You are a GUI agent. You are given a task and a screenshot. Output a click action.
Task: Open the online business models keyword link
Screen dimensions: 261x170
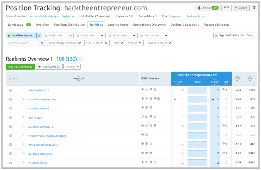(42, 99)
